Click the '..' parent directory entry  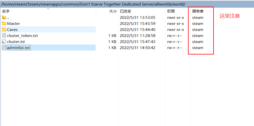8,17
